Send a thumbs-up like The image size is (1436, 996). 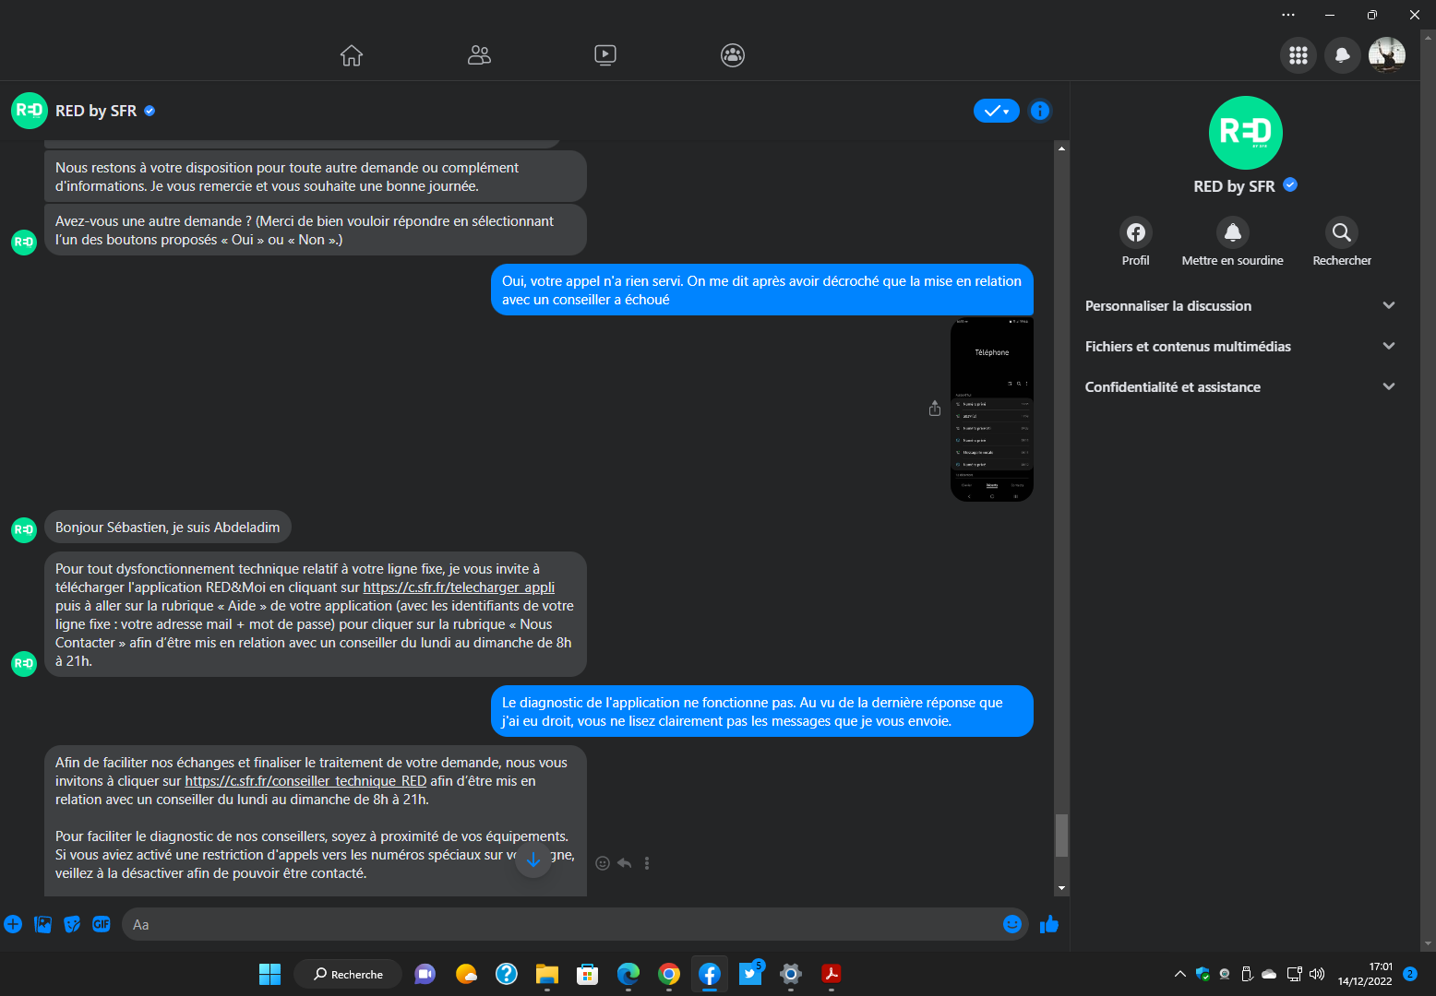pos(1049,924)
